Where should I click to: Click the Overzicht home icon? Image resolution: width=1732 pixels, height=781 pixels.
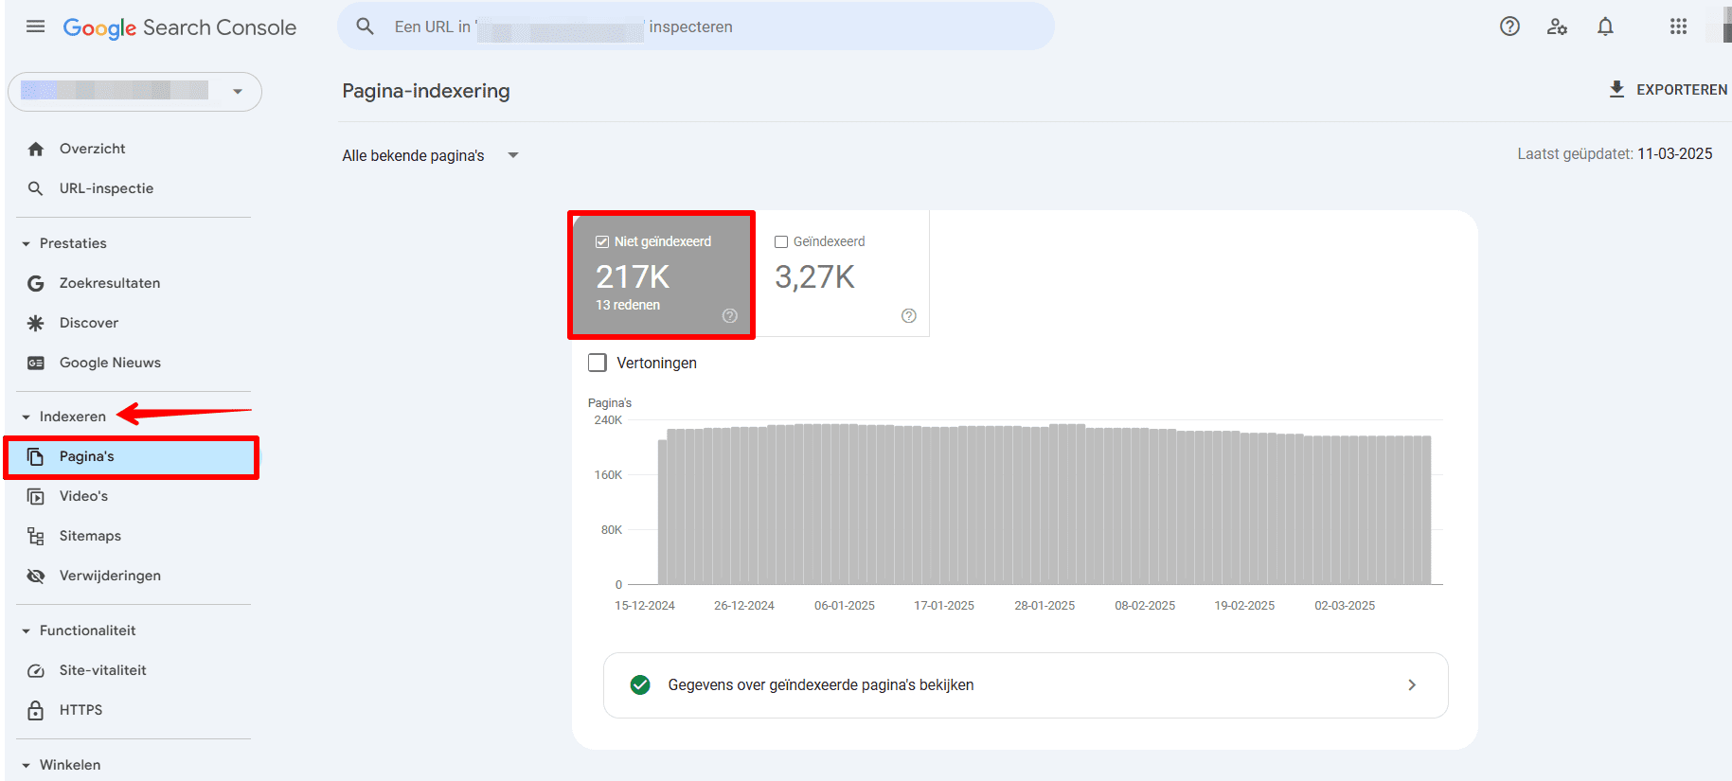coord(36,149)
